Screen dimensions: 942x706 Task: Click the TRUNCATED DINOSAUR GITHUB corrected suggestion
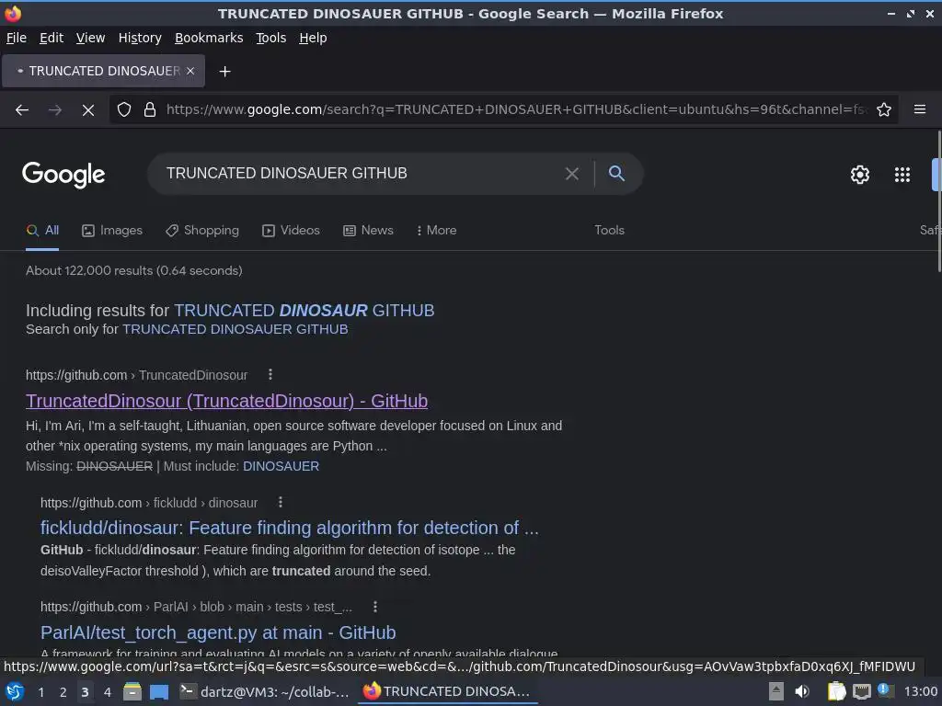coord(304,311)
